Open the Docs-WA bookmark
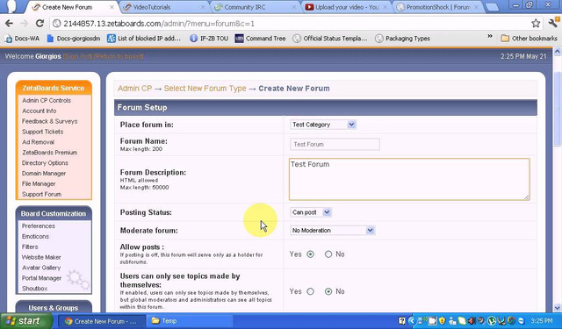562x329 pixels. 22,39
